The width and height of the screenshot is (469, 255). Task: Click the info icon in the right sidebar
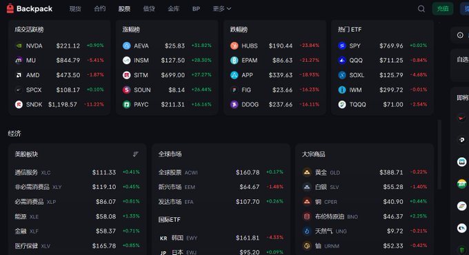pyautogui.click(x=460, y=35)
